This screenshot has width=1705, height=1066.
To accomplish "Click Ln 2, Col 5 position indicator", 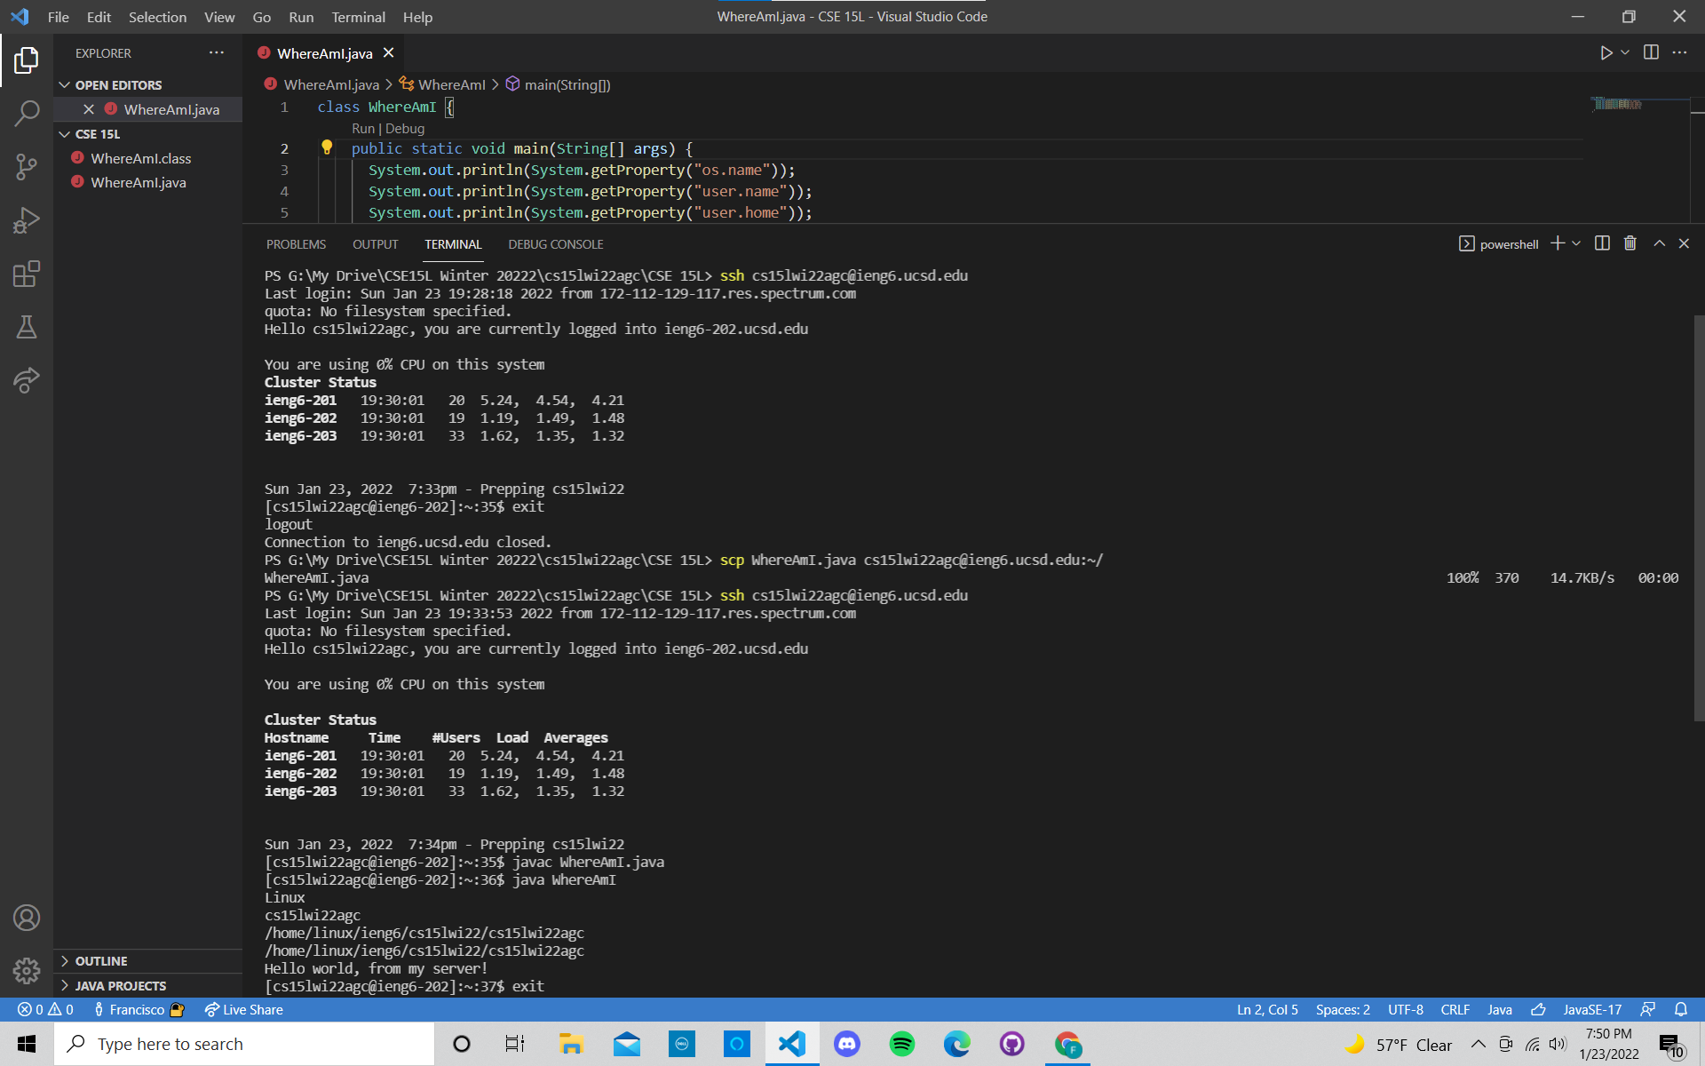I will pos(1267,1009).
